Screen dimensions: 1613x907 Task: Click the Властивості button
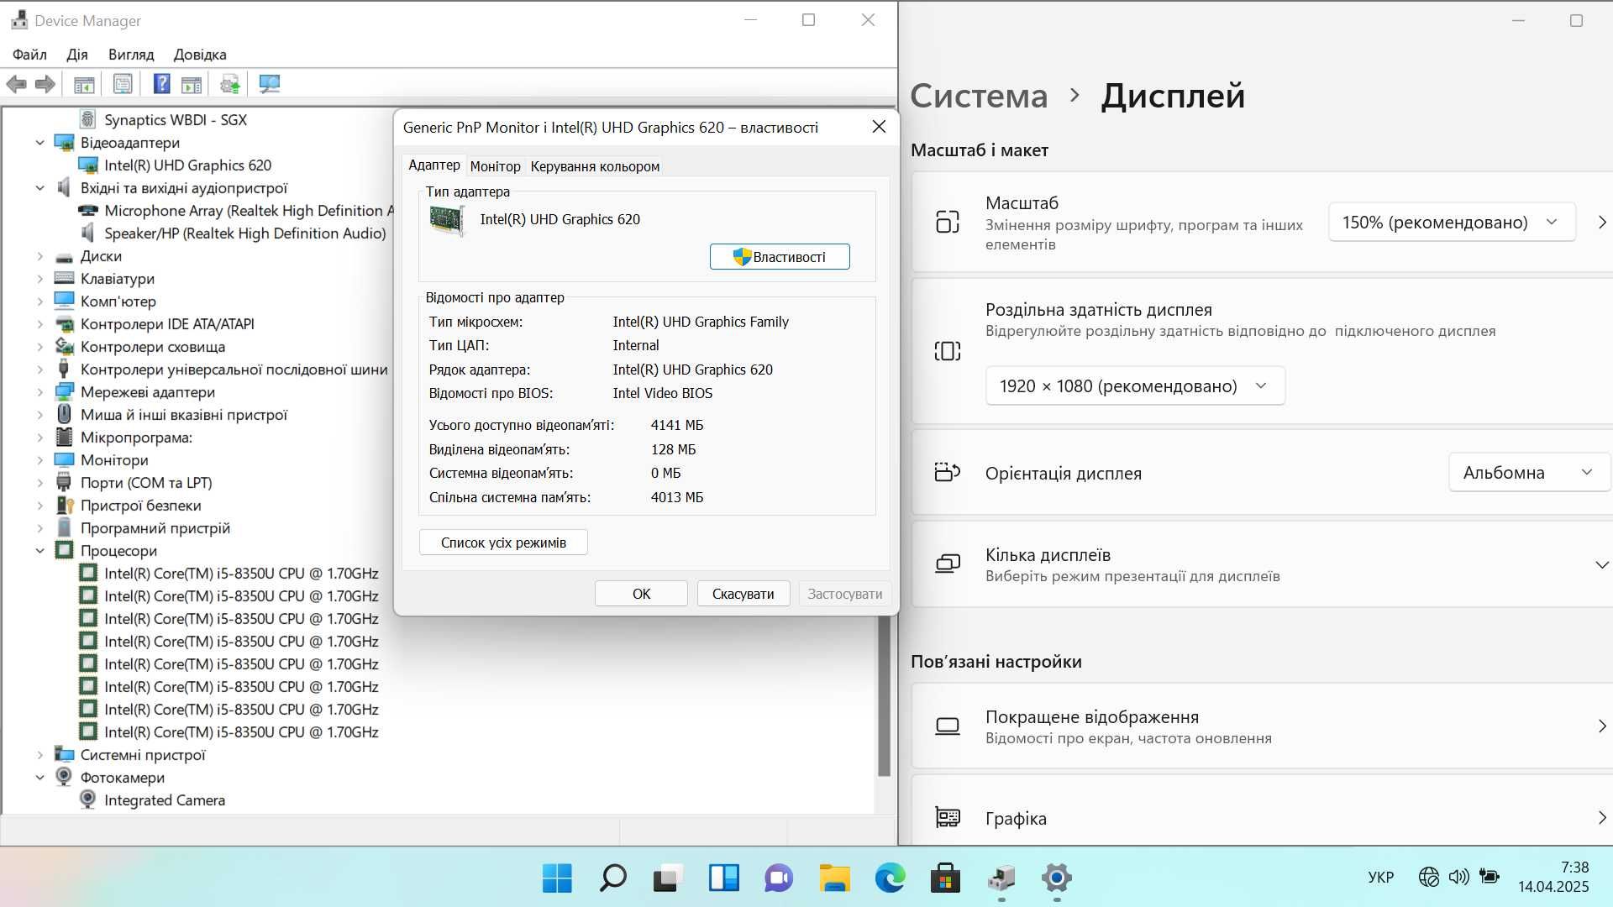(x=780, y=257)
